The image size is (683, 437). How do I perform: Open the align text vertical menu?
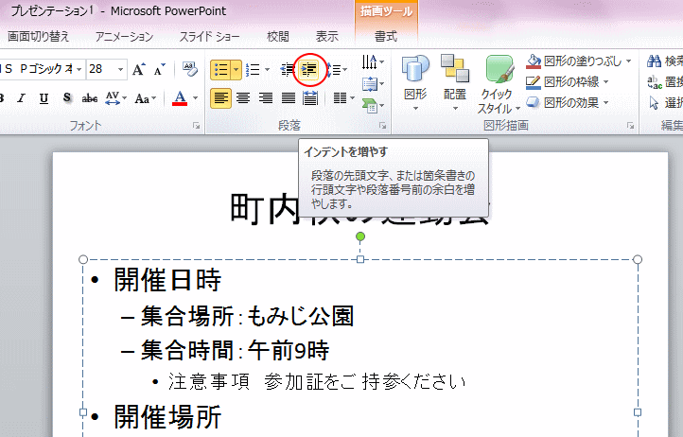pos(373,83)
